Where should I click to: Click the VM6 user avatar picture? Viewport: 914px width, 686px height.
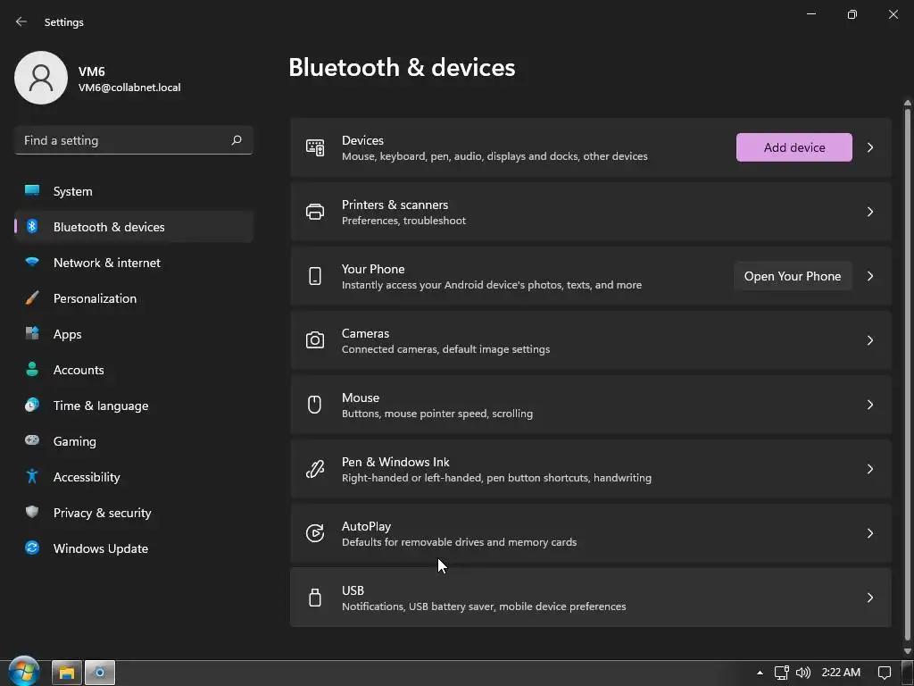[41, 78]
